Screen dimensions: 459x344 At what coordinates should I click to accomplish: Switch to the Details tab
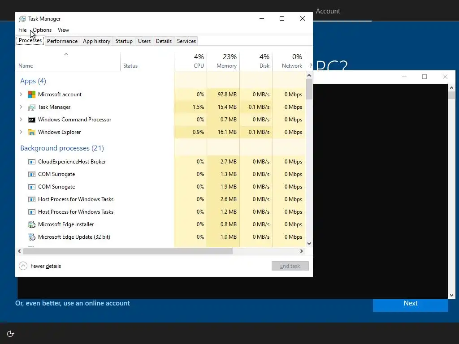(164, 41)
